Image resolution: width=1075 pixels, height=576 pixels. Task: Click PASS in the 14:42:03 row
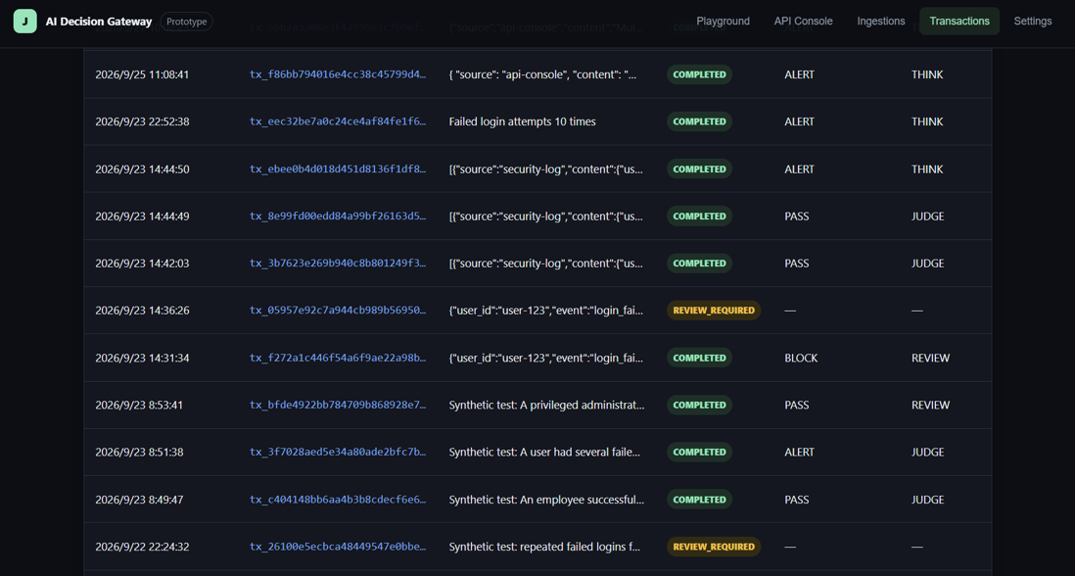pyautogui.click(x=797, y=264)
